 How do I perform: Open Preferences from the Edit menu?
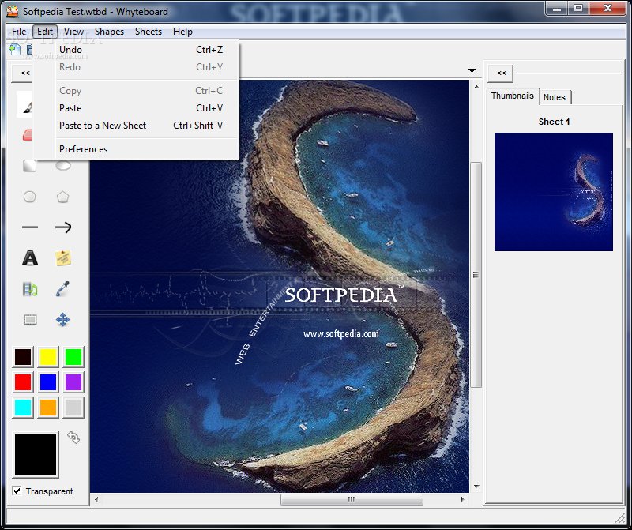pyautogui.click(x=136, y=149)
